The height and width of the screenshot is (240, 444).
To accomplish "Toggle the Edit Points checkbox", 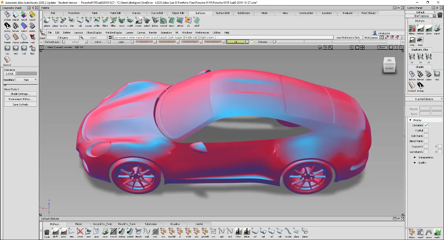I will click(426, 136).
